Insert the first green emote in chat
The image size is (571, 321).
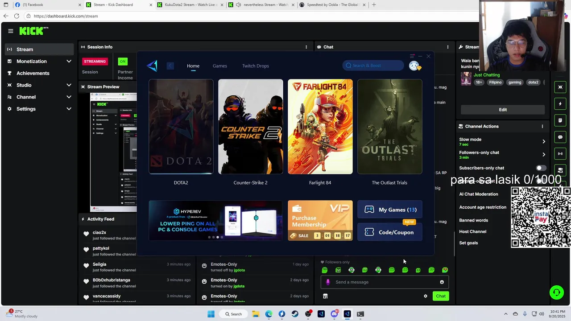pos(325,270)
